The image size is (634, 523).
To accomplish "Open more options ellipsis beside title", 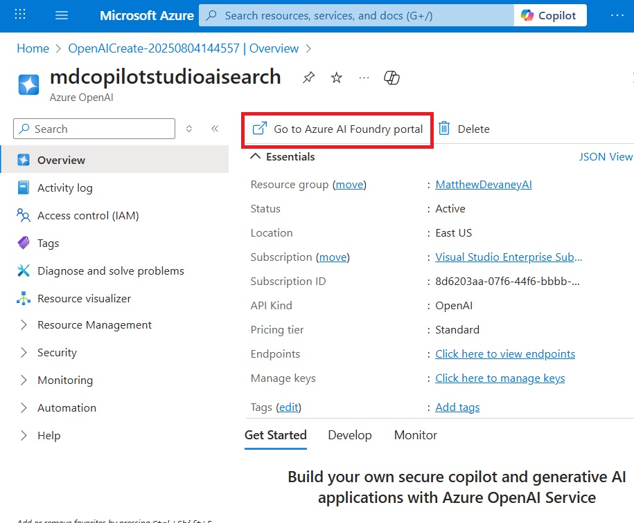I will pos(364,77).
